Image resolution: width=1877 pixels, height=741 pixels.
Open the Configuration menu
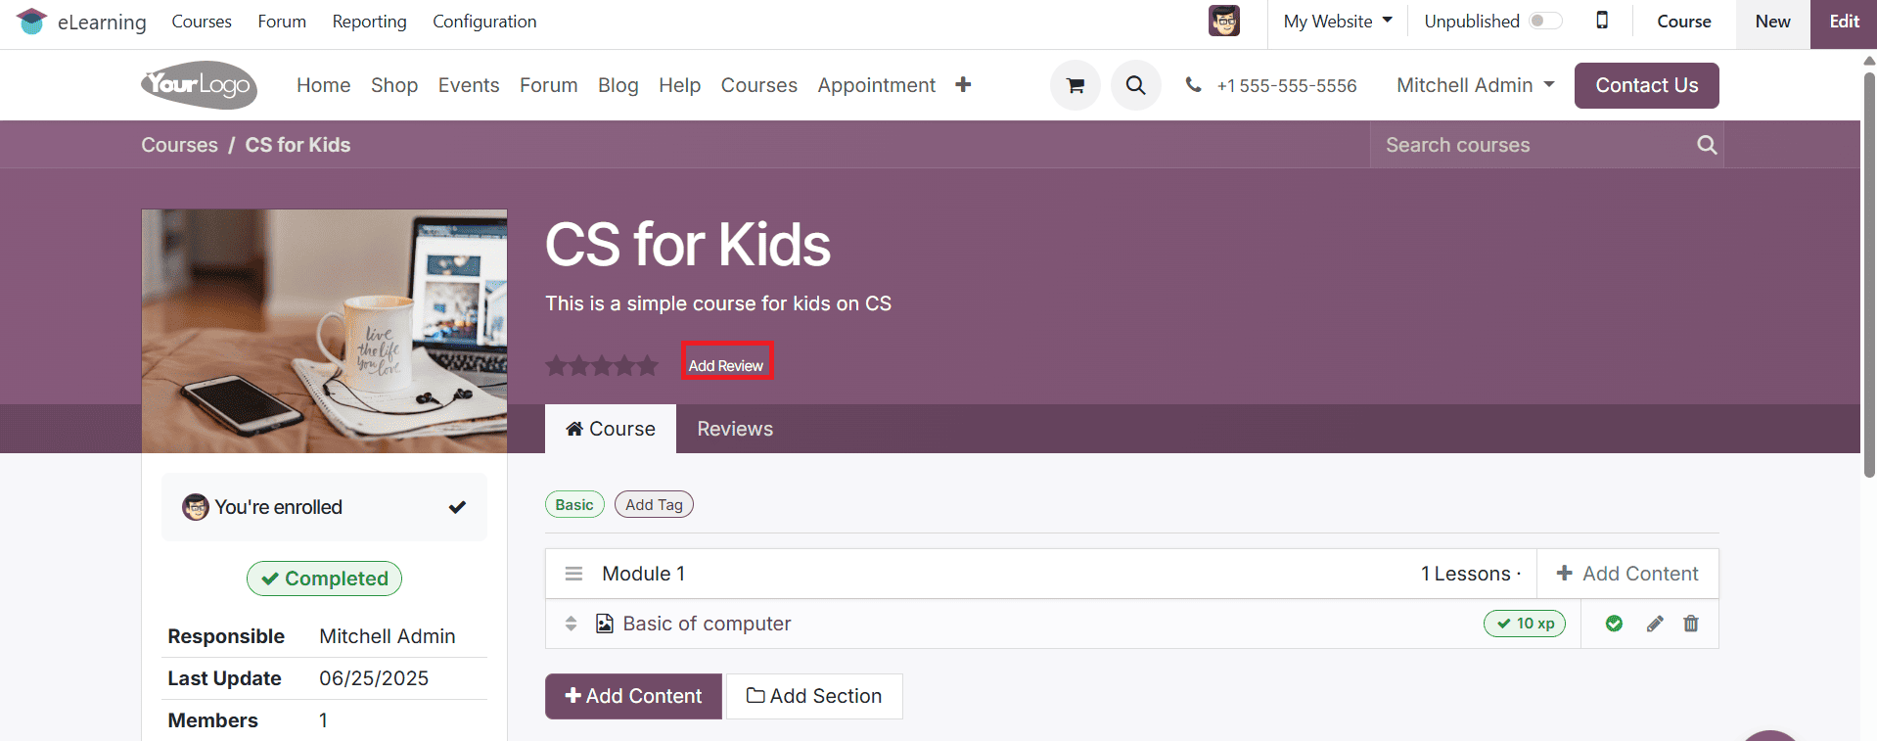(484, 21)
